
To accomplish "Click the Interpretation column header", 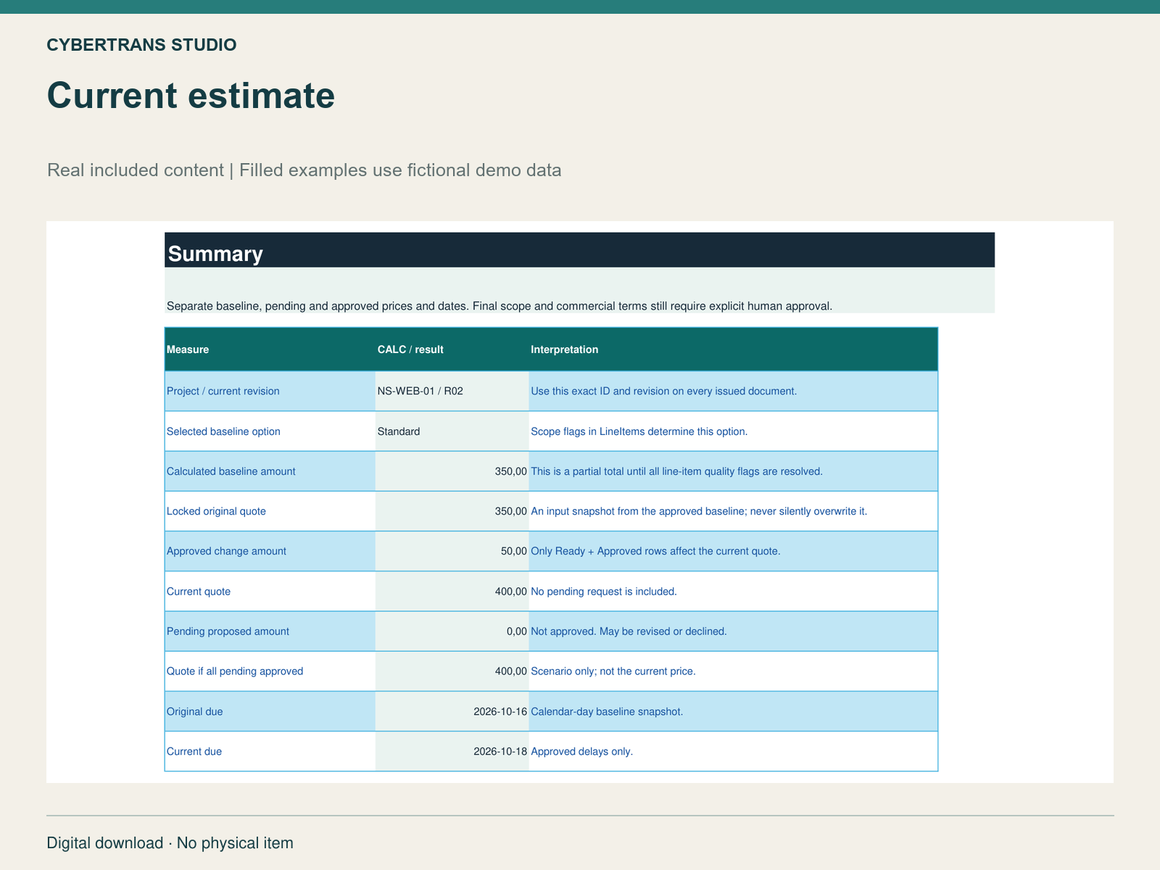I will [733, 349].
